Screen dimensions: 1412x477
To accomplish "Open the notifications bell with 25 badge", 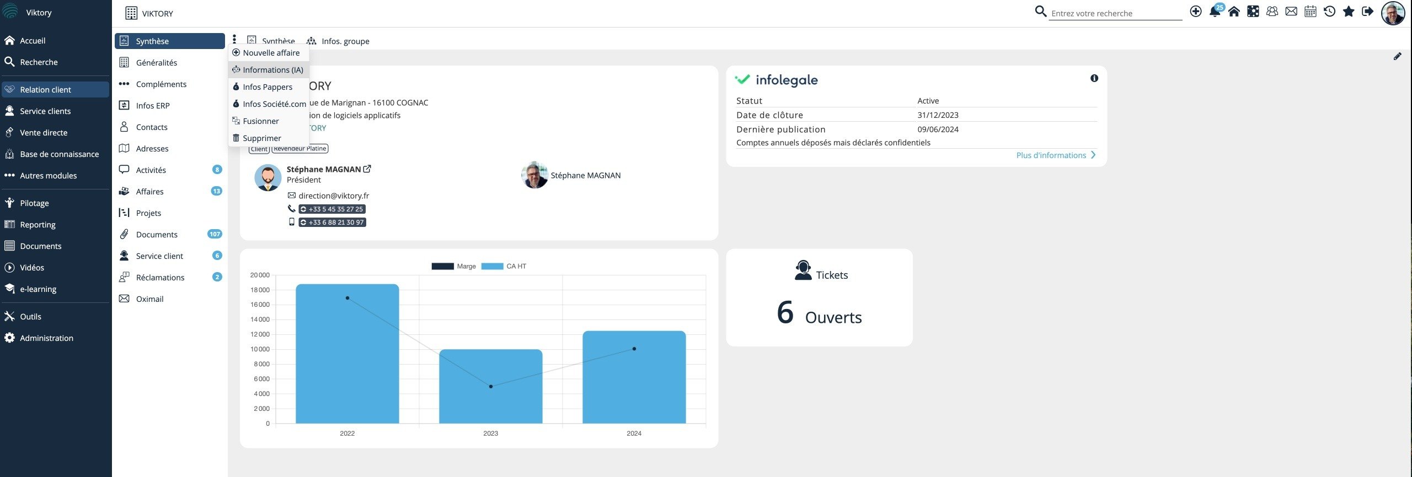I will tap(1215, 12).
